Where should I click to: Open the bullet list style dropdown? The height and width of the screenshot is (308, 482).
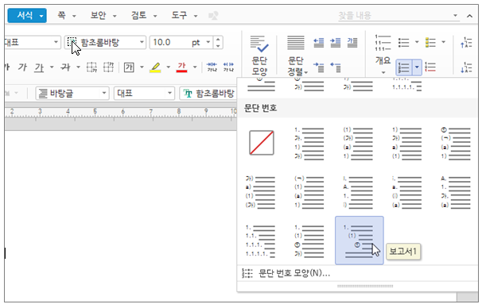[417, 42]
